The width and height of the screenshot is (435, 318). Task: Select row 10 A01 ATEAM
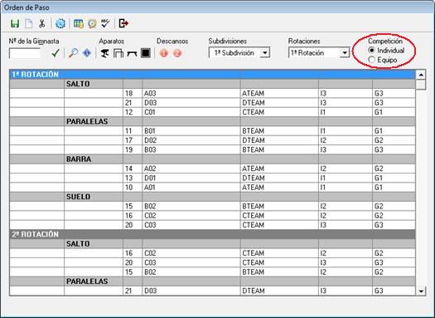coord(212,188)
